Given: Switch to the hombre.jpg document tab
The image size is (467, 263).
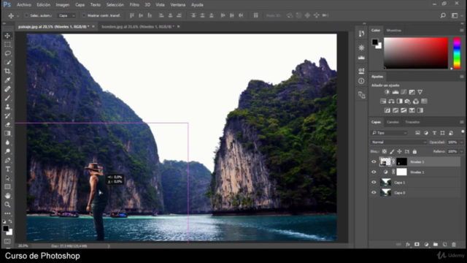Looking at the screenshot, I should click(x=138, y=26).
